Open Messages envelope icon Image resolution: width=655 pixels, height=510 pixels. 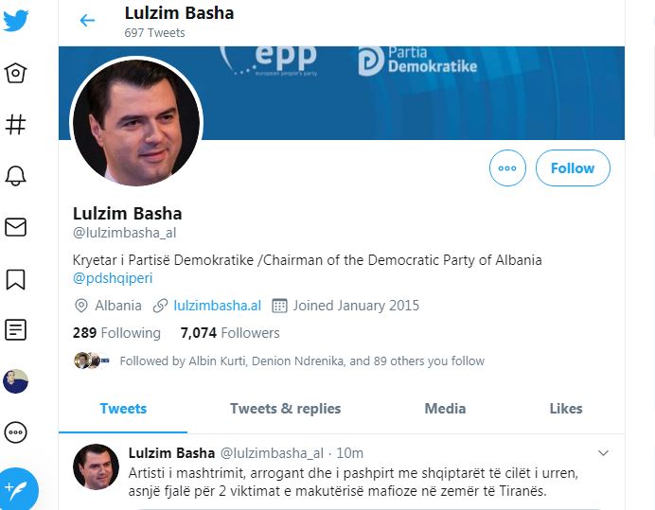click(16, 227)
